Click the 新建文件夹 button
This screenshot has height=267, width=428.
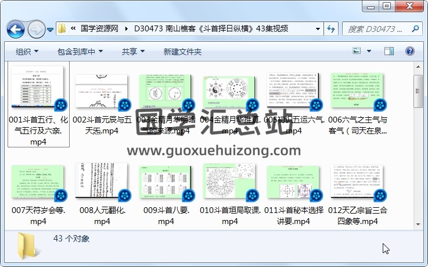(x=182, y=52)
